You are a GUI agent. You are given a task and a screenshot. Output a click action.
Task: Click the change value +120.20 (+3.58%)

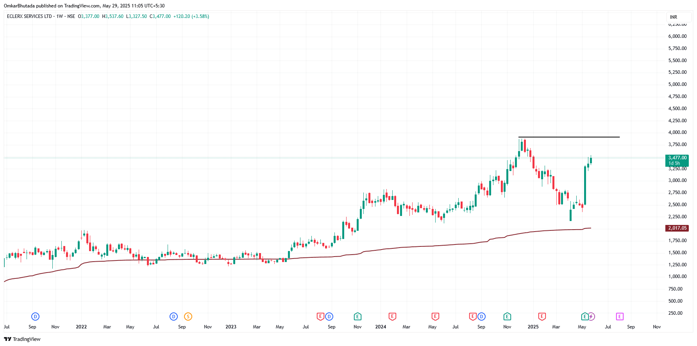point(191,16)
